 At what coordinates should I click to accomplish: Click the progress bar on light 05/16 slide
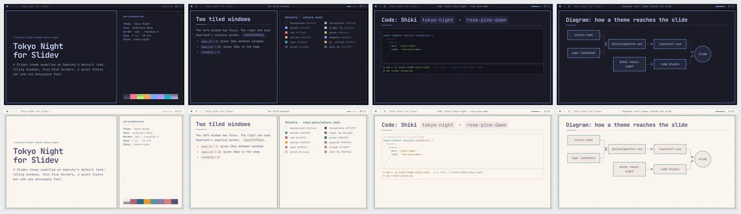click(x=352, y=111)
